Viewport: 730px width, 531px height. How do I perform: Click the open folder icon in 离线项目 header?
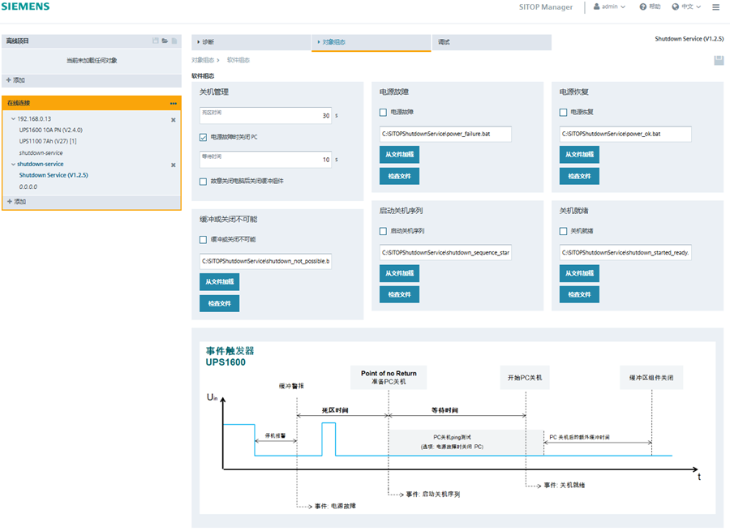(x=165, y=41)
